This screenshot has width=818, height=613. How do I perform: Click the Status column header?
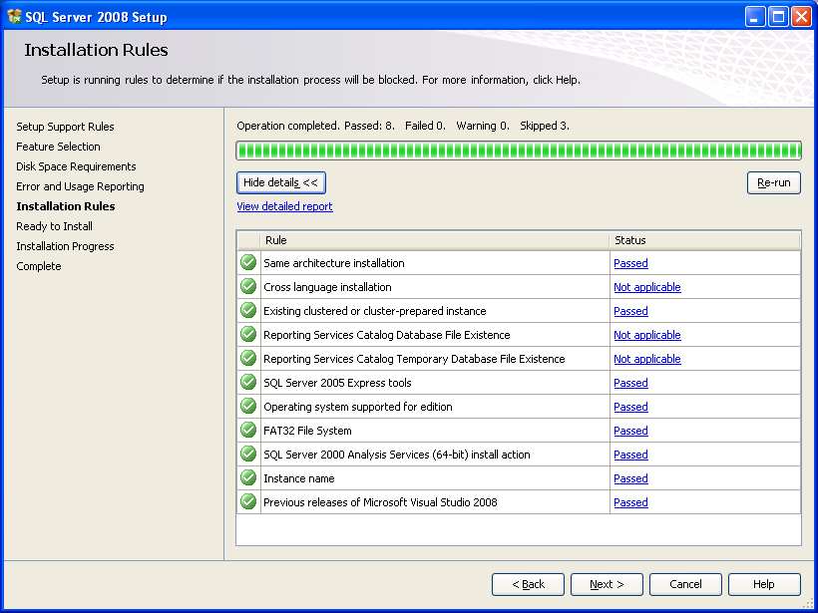coord(704,240)
